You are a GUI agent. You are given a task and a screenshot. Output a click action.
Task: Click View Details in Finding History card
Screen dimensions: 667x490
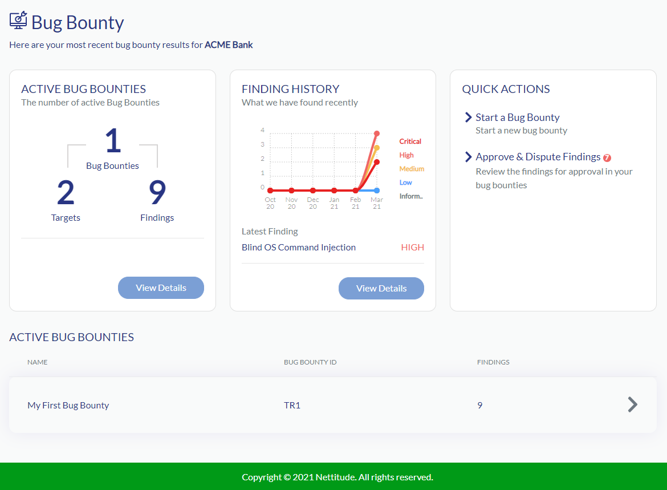[x=381, y=288]
